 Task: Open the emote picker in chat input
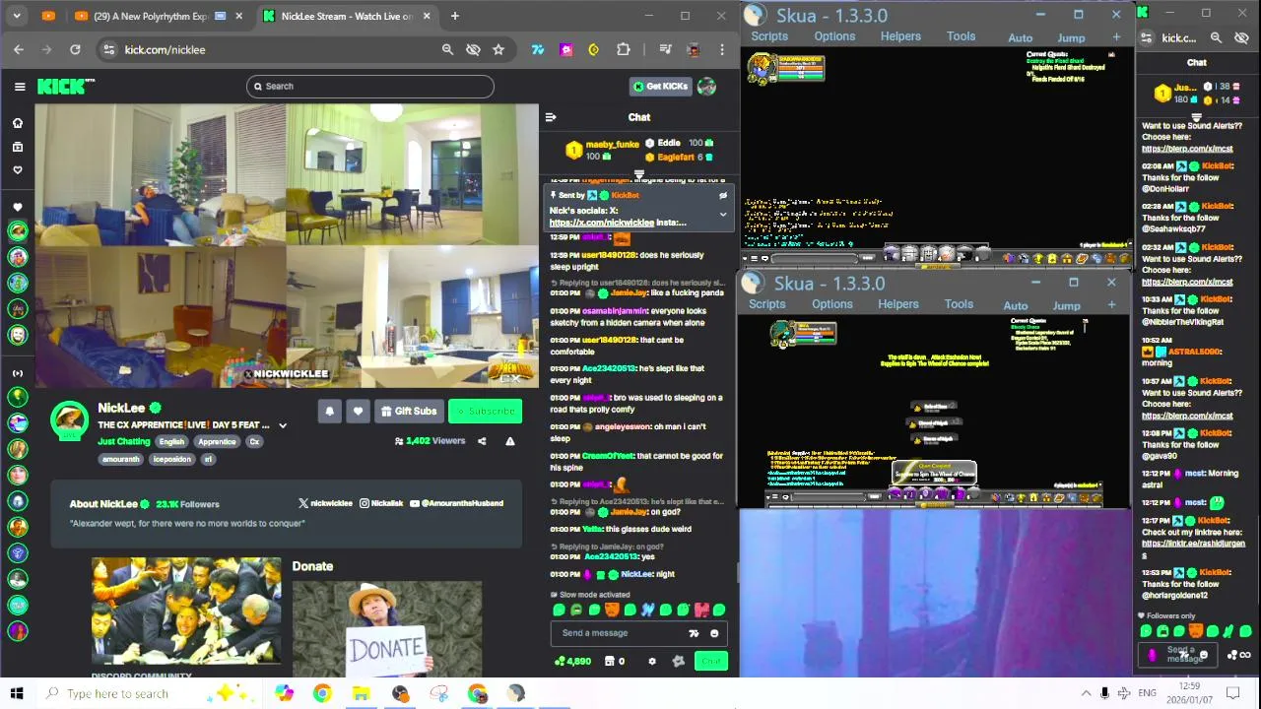click(x=714, y=633)
